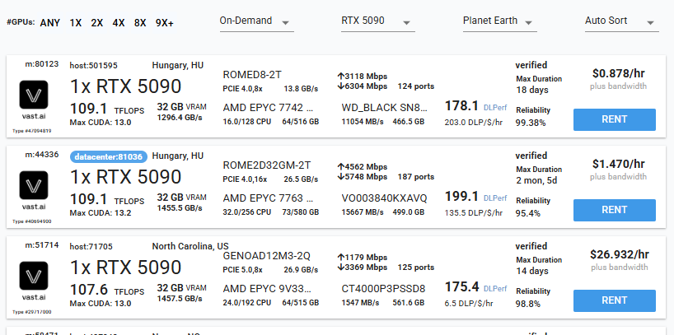This screenshot has height=335, width=674.
Task: Click the datacenter:81036 badge
Action: point(109,156)
